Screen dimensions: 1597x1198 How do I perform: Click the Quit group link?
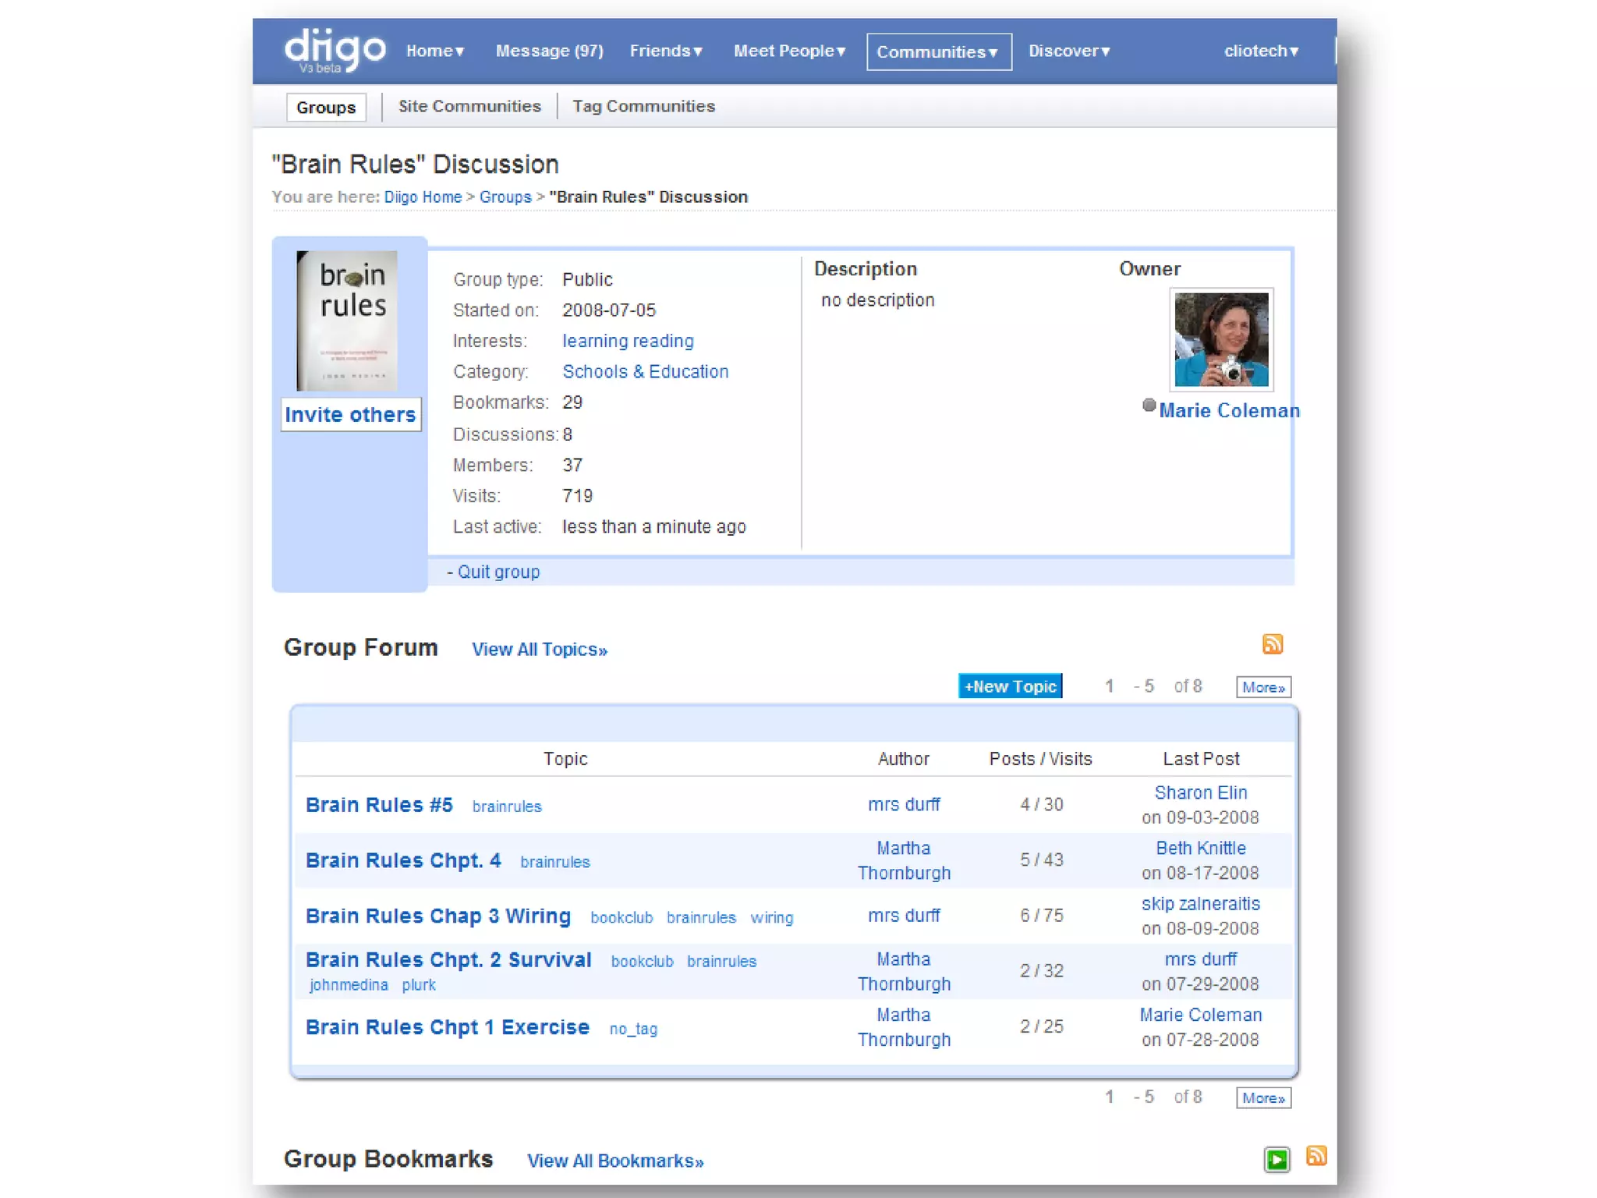pyautogui.click(x=498, y=572)
